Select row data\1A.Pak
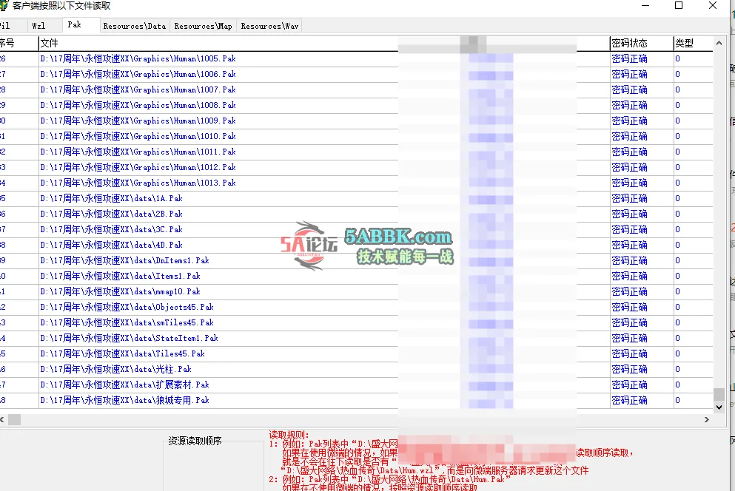The image size is (735, 491). pos(356,198)
